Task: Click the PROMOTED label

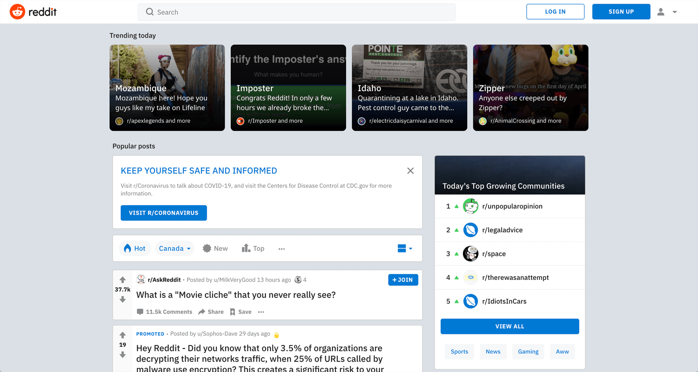Action: point(150,334)
